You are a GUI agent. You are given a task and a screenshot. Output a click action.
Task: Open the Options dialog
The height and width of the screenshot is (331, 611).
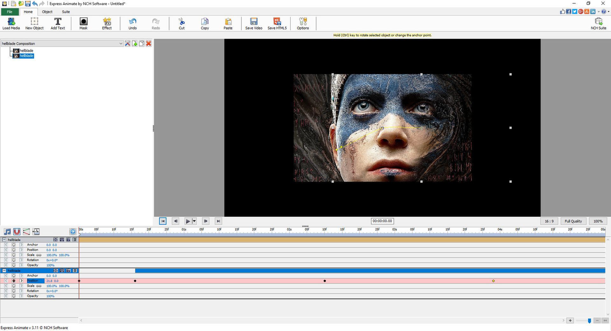point(303,24)
